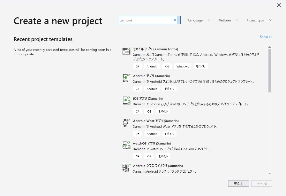Expand the search history dropdown arrow

coord(179,20)
